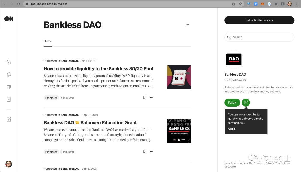
Task: Open Balancer: Education Grant article title
Action: tap(90, 122)
